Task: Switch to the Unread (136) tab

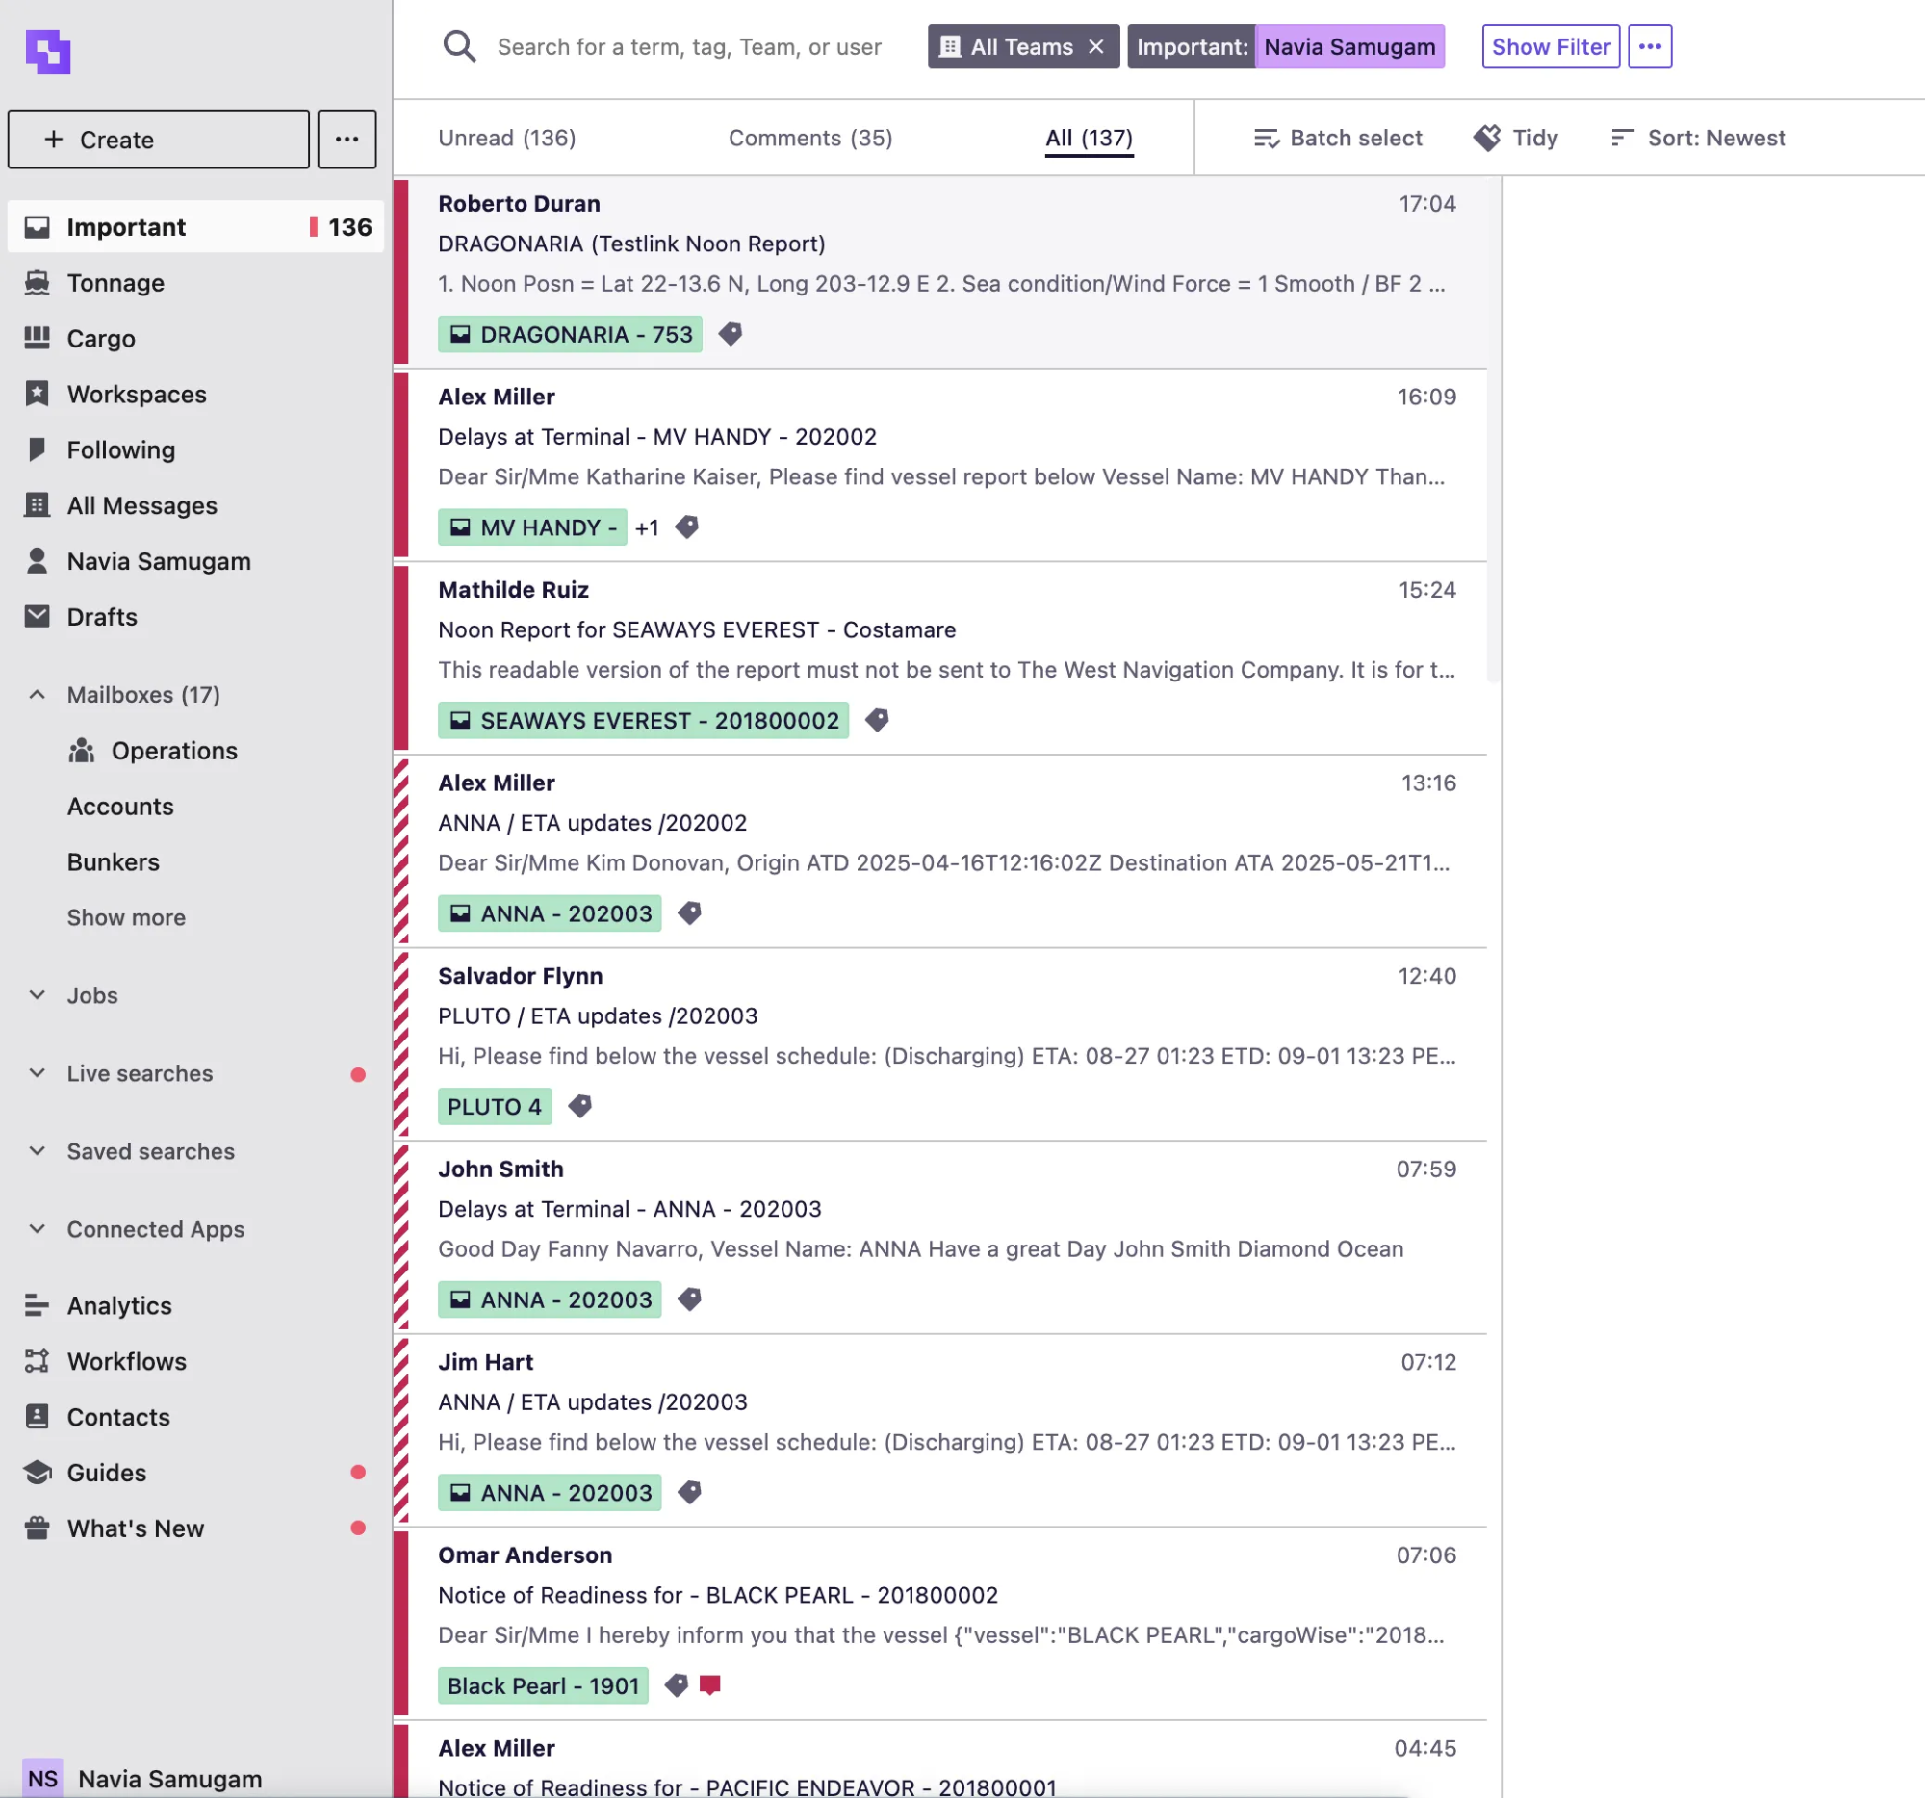Action: tap(506, 138)
